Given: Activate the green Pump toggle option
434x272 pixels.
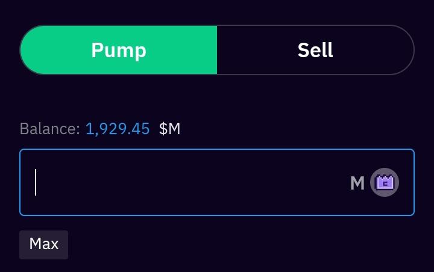Looking at the screenshot, I should coord(119,50).
